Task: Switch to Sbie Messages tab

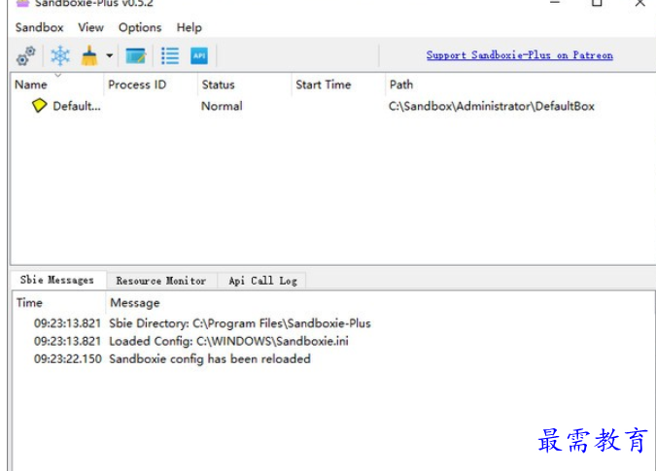Action: coord(57,280)
